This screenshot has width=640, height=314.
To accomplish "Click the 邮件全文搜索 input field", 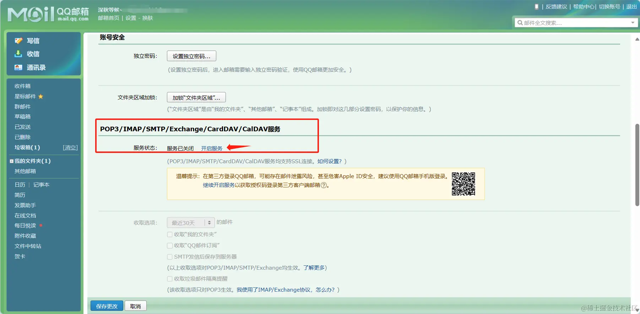I will pyautogui.click(x=576, y=23).
